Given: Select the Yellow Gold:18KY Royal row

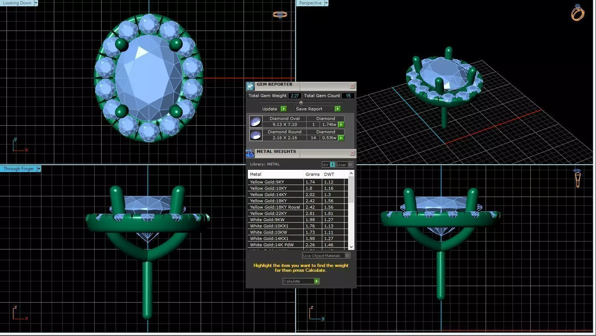Looking at the screenshot, I should pos(298,207).
